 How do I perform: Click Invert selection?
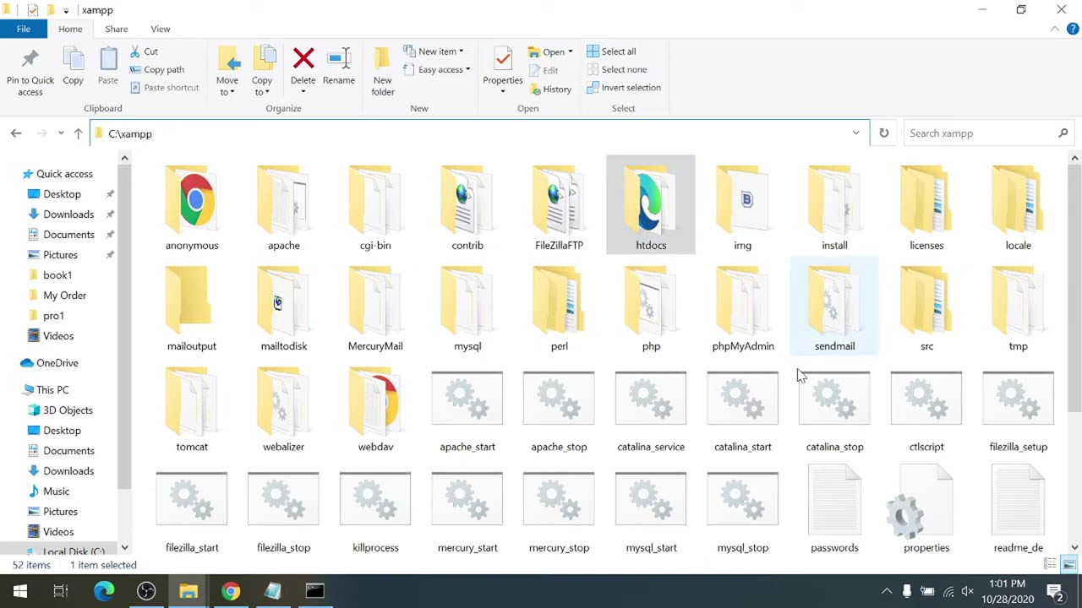624,88
